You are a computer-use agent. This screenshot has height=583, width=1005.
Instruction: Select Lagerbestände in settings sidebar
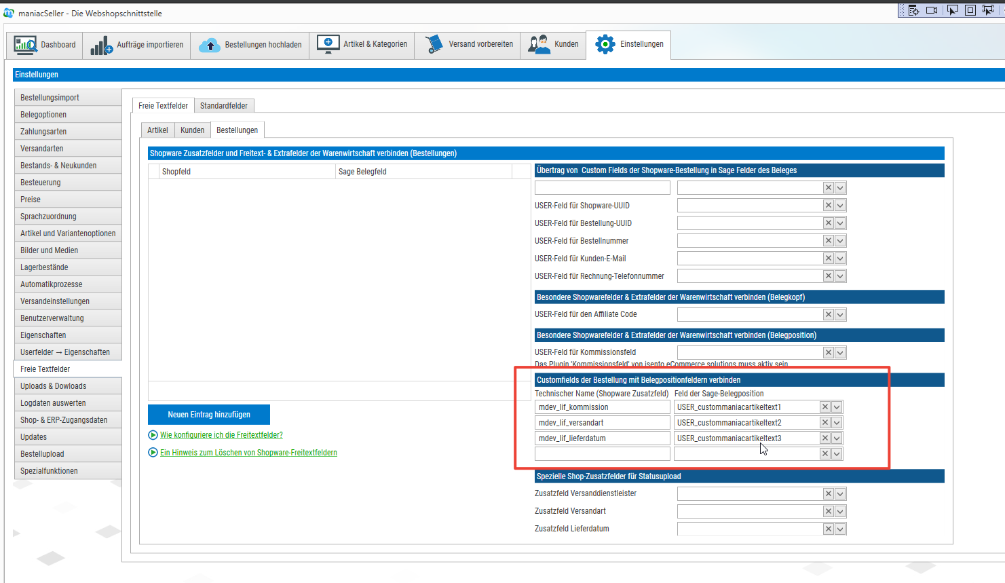68,267
